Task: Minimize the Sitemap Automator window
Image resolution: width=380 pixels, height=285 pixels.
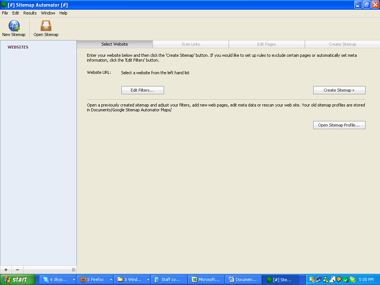Action: (x=358, y=4)
